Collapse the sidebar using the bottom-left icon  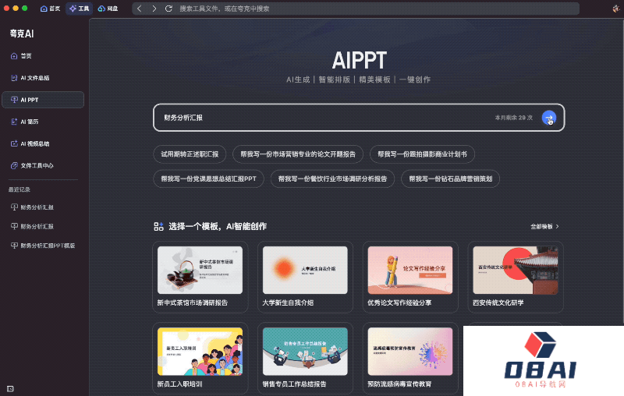pos(10,387)
